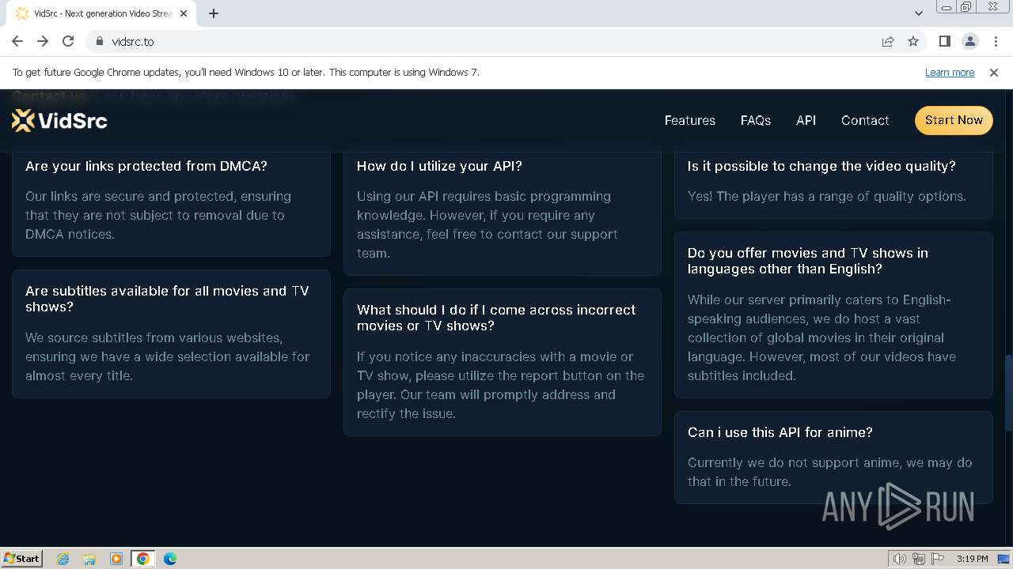1013x569 pixels.
Task: Open volume control in system tray
Action: 899,559
